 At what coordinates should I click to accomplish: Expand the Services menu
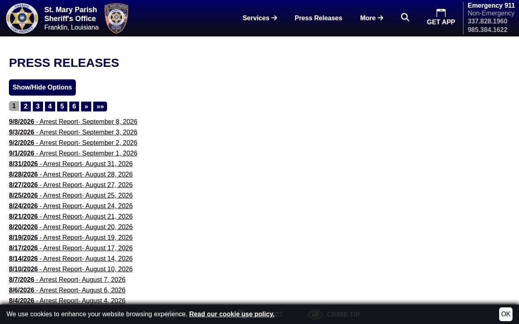(x=260, y=18)
